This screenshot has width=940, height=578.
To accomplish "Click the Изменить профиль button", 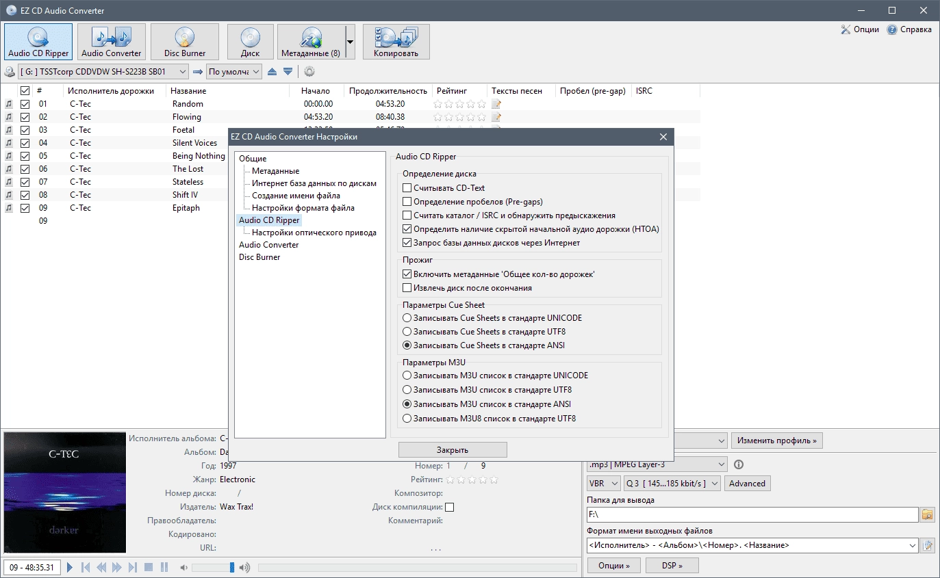I will pyautogui.click(x=777, y=441).
